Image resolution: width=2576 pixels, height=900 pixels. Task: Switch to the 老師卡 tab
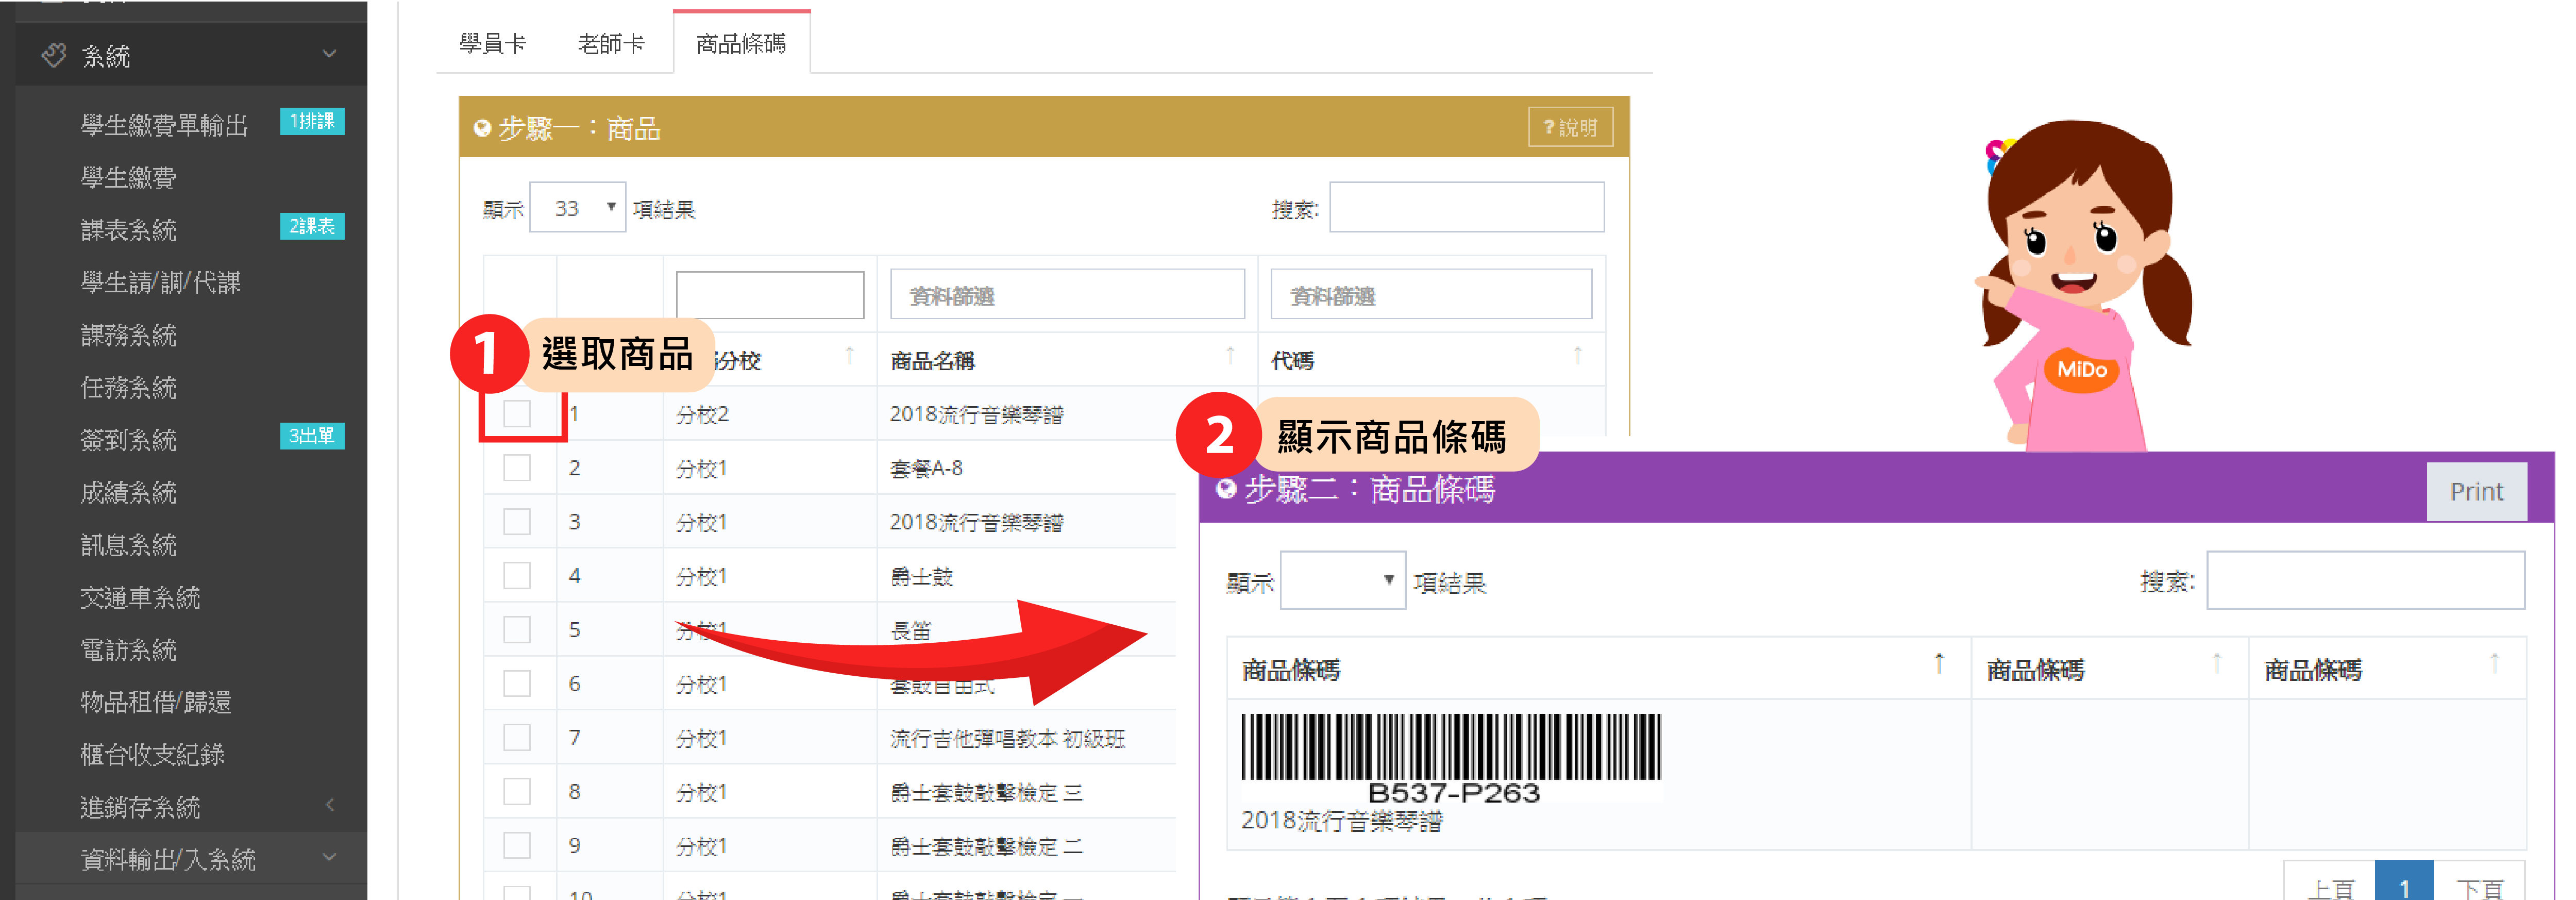point(611,44)
